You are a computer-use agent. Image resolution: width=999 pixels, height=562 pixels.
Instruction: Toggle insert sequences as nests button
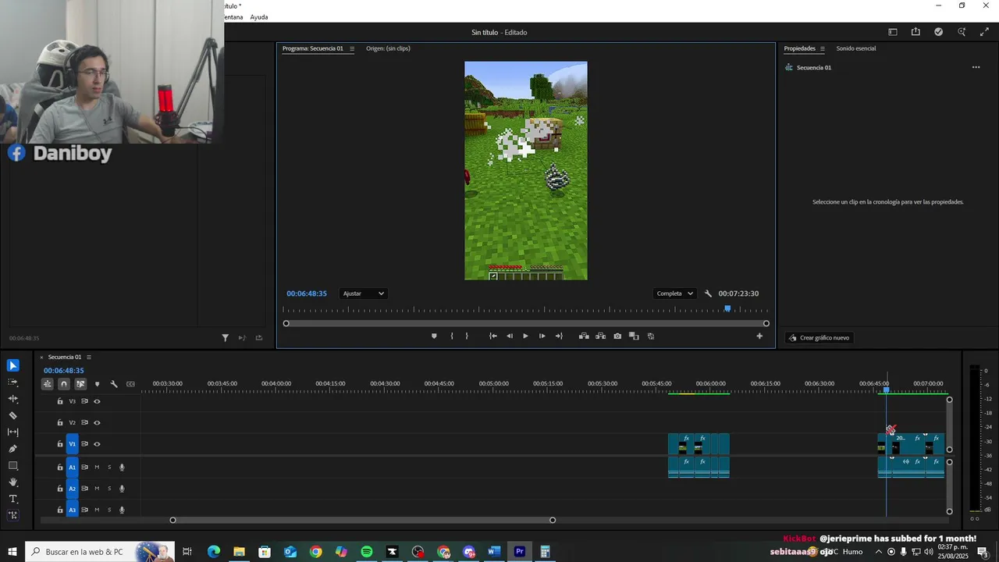(x=48, y=384)
